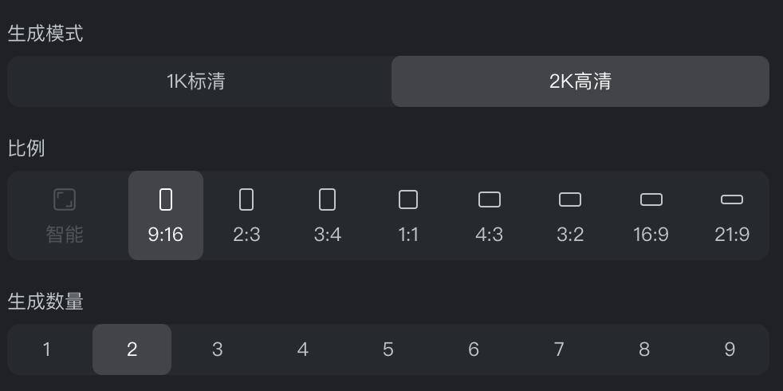Choose the 2:3 aspect ratio icon
This screenshot has height=391, width=783.
[246, 199]
